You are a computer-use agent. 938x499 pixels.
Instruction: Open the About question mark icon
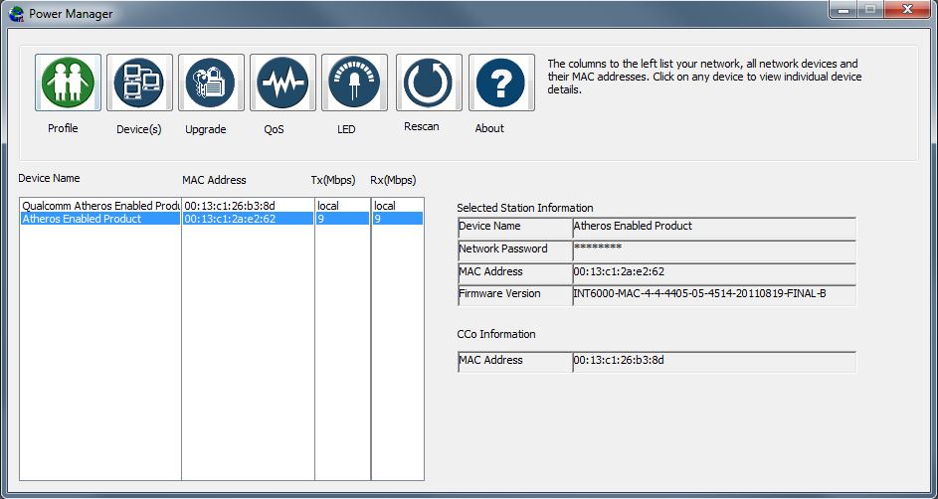click(501, 83)
